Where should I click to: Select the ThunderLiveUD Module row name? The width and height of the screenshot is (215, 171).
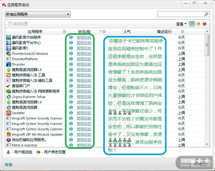30,54
